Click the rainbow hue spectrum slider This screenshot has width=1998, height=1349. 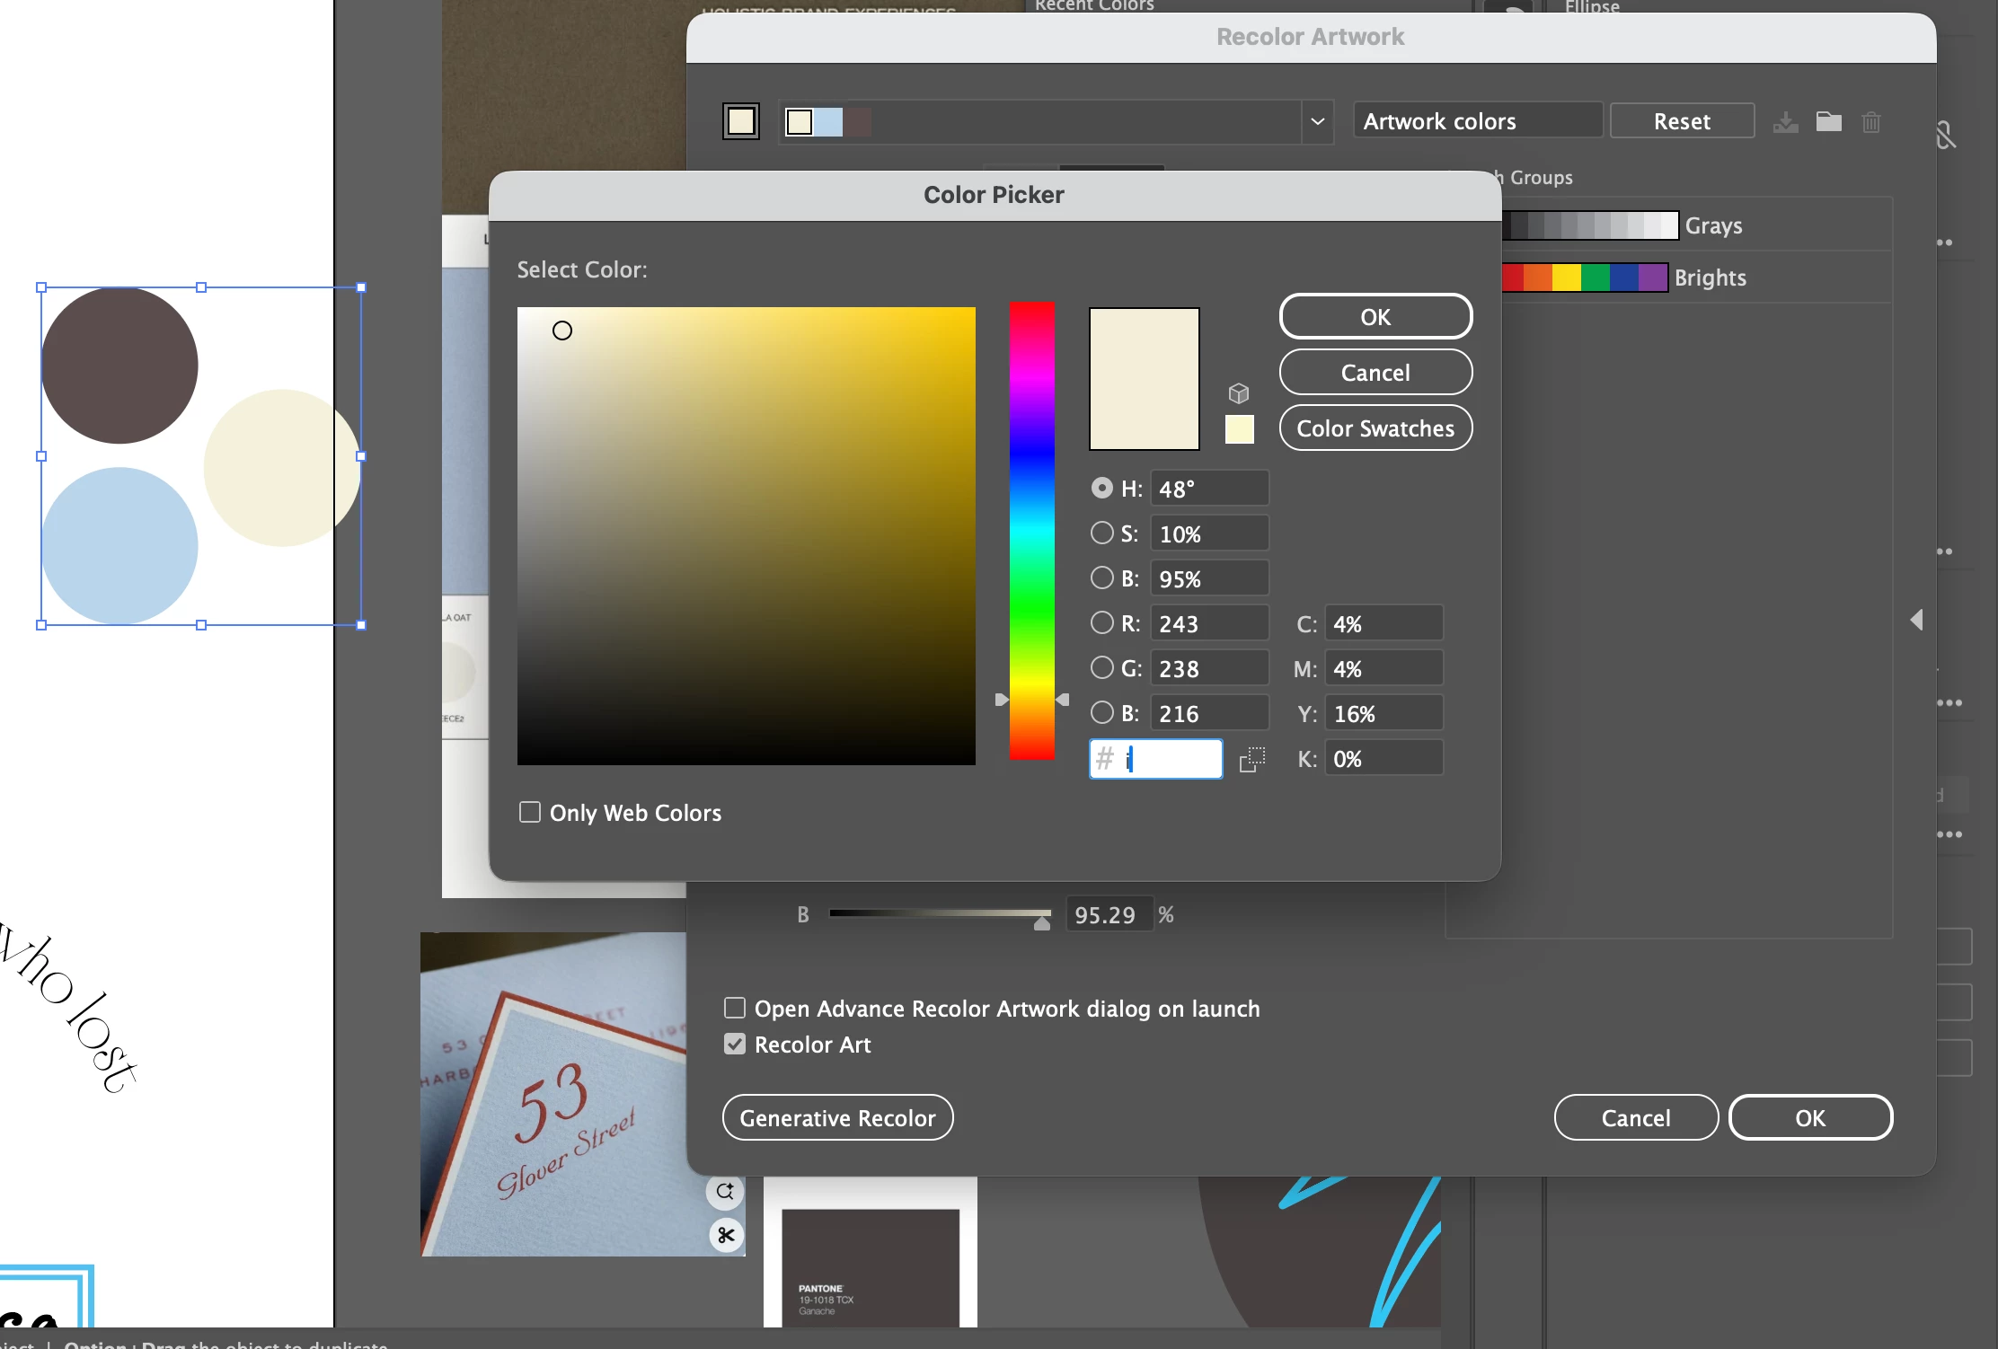[x=1031, y=530]
